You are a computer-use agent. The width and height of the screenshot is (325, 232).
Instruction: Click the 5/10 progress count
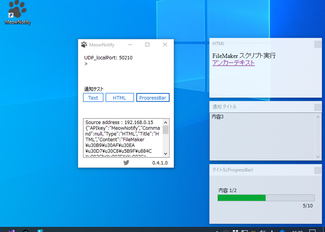(x=307, y=206)
